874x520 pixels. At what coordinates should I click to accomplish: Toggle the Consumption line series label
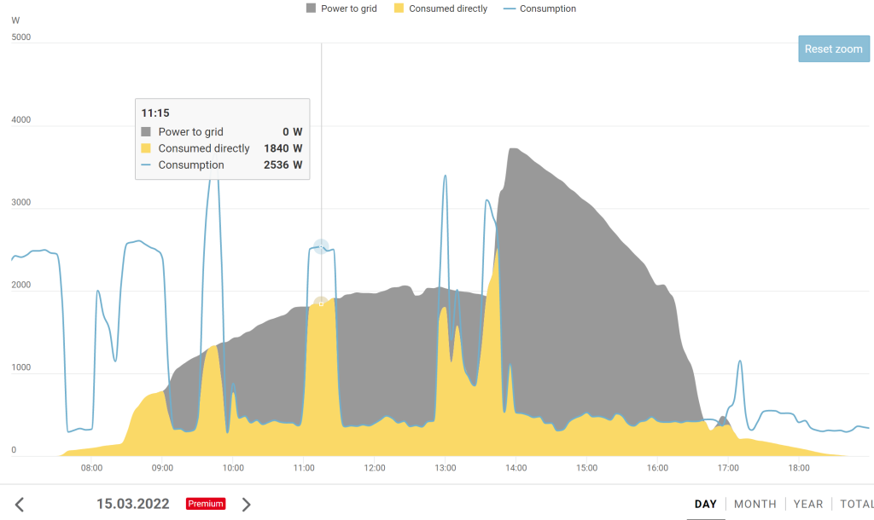[x=547, y=9]
